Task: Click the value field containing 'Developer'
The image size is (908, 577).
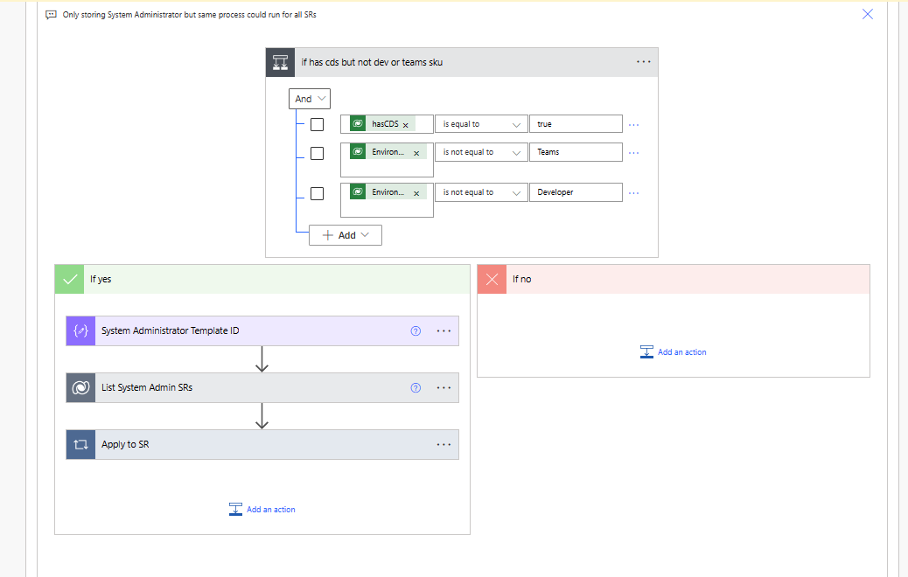Action: pos(576,191)
